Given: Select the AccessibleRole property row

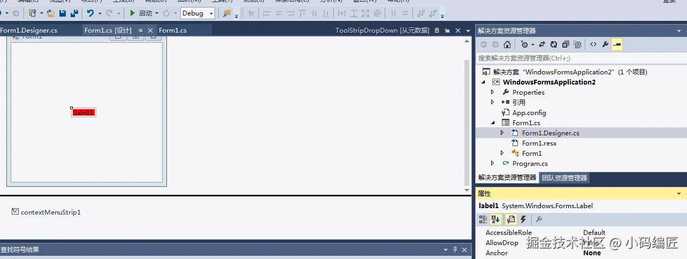Looking at the screenshot, I should [581, 232].
